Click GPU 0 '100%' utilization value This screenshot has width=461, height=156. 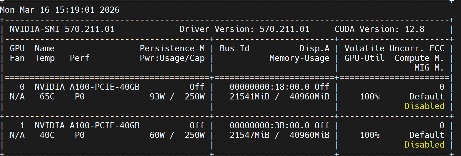369,97
